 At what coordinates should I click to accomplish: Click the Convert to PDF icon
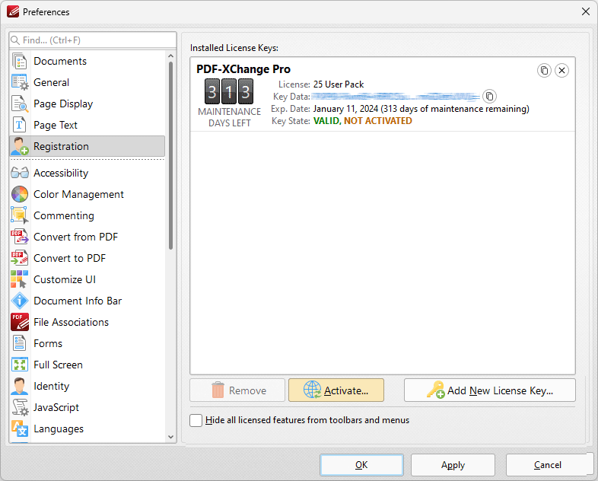pos(20,258)
